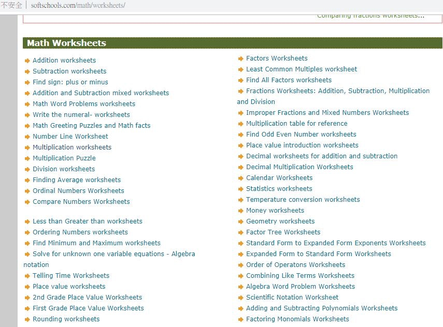Image resolution: width=443 pixels, height=327 pixels.
Task: Click the arrow bullet beside Money worksheets
Action: point(241,211)
